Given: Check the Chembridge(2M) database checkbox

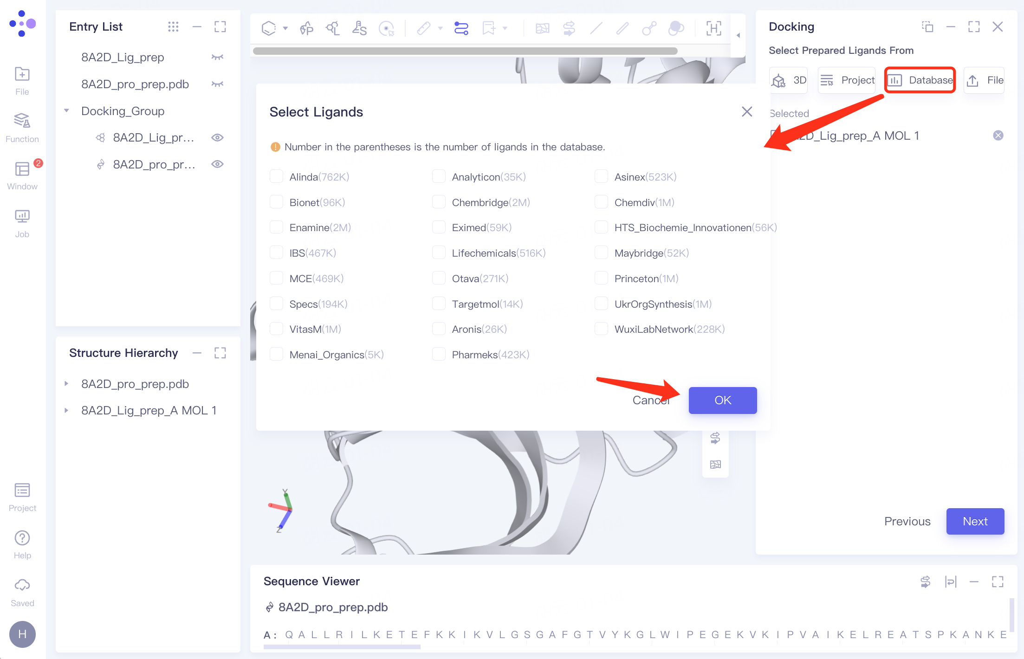Looking at the screenshot, I should 439,202.
